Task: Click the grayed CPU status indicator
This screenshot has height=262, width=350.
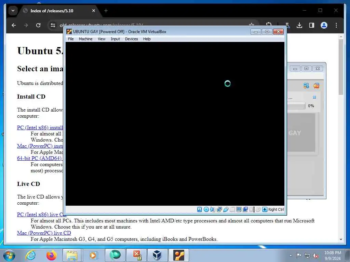Action: pos(252,209)
